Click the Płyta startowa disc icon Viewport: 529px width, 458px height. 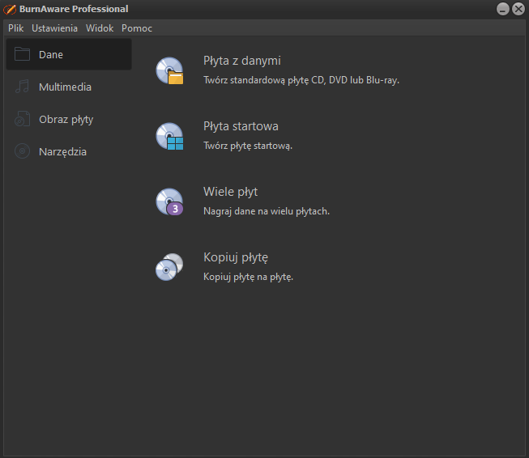click(169, 136)
